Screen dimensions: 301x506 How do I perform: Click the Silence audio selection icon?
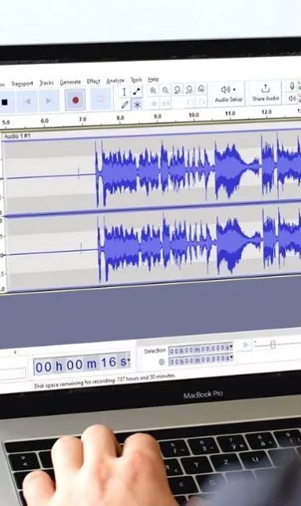(166, 103)
